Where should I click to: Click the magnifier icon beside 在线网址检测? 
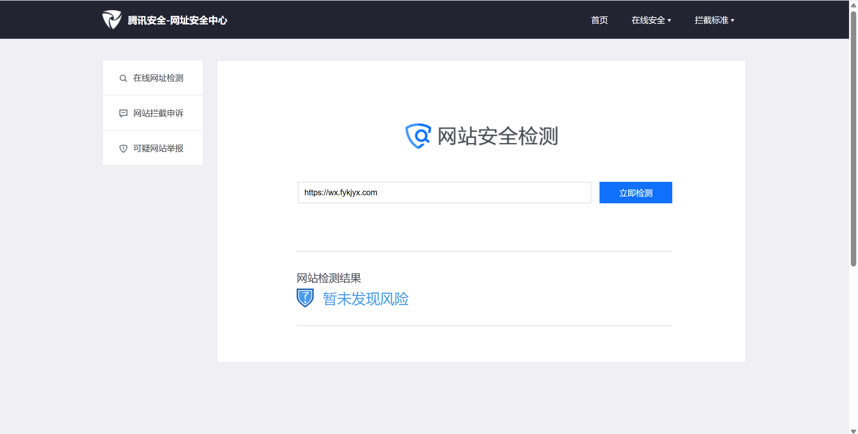123,78
